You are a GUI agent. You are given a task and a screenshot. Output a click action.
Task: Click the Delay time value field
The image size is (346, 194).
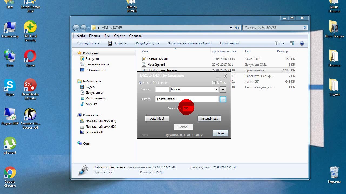click(x=188, y=108)
